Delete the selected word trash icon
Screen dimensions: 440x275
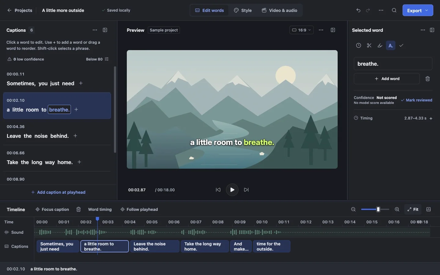[x=428, y=79]
